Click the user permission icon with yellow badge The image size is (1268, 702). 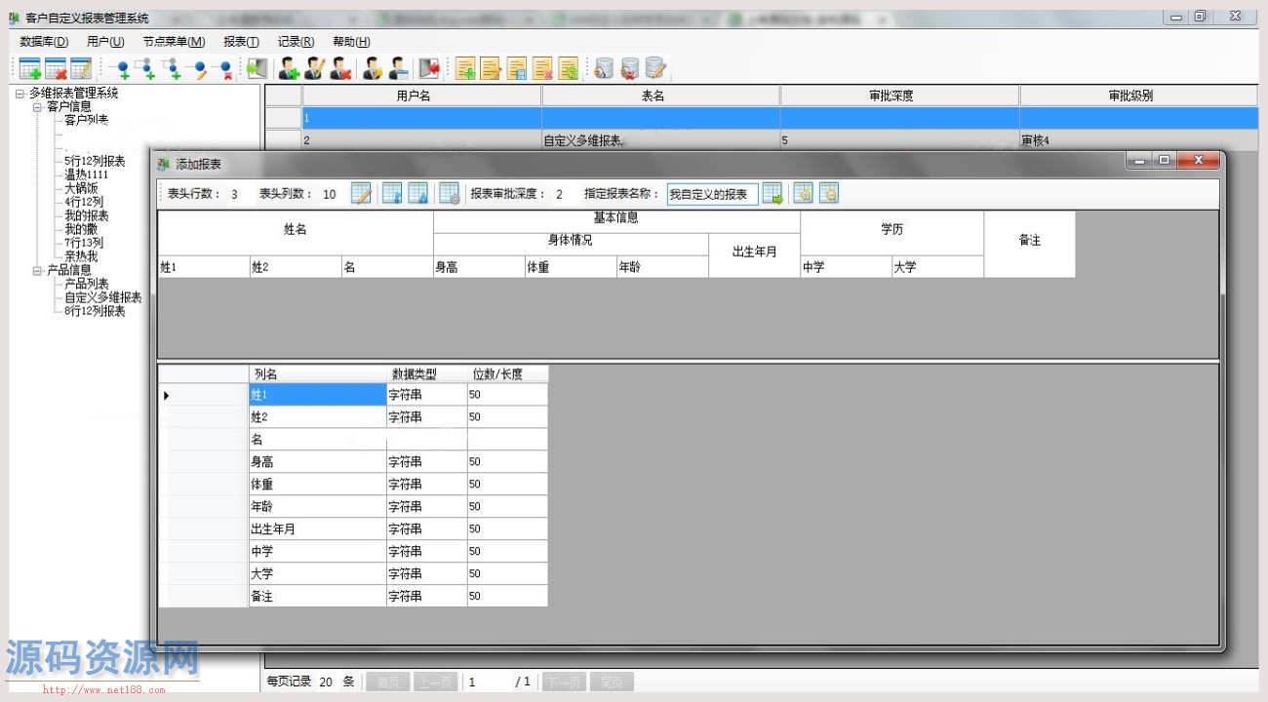(x=373, y=68)
